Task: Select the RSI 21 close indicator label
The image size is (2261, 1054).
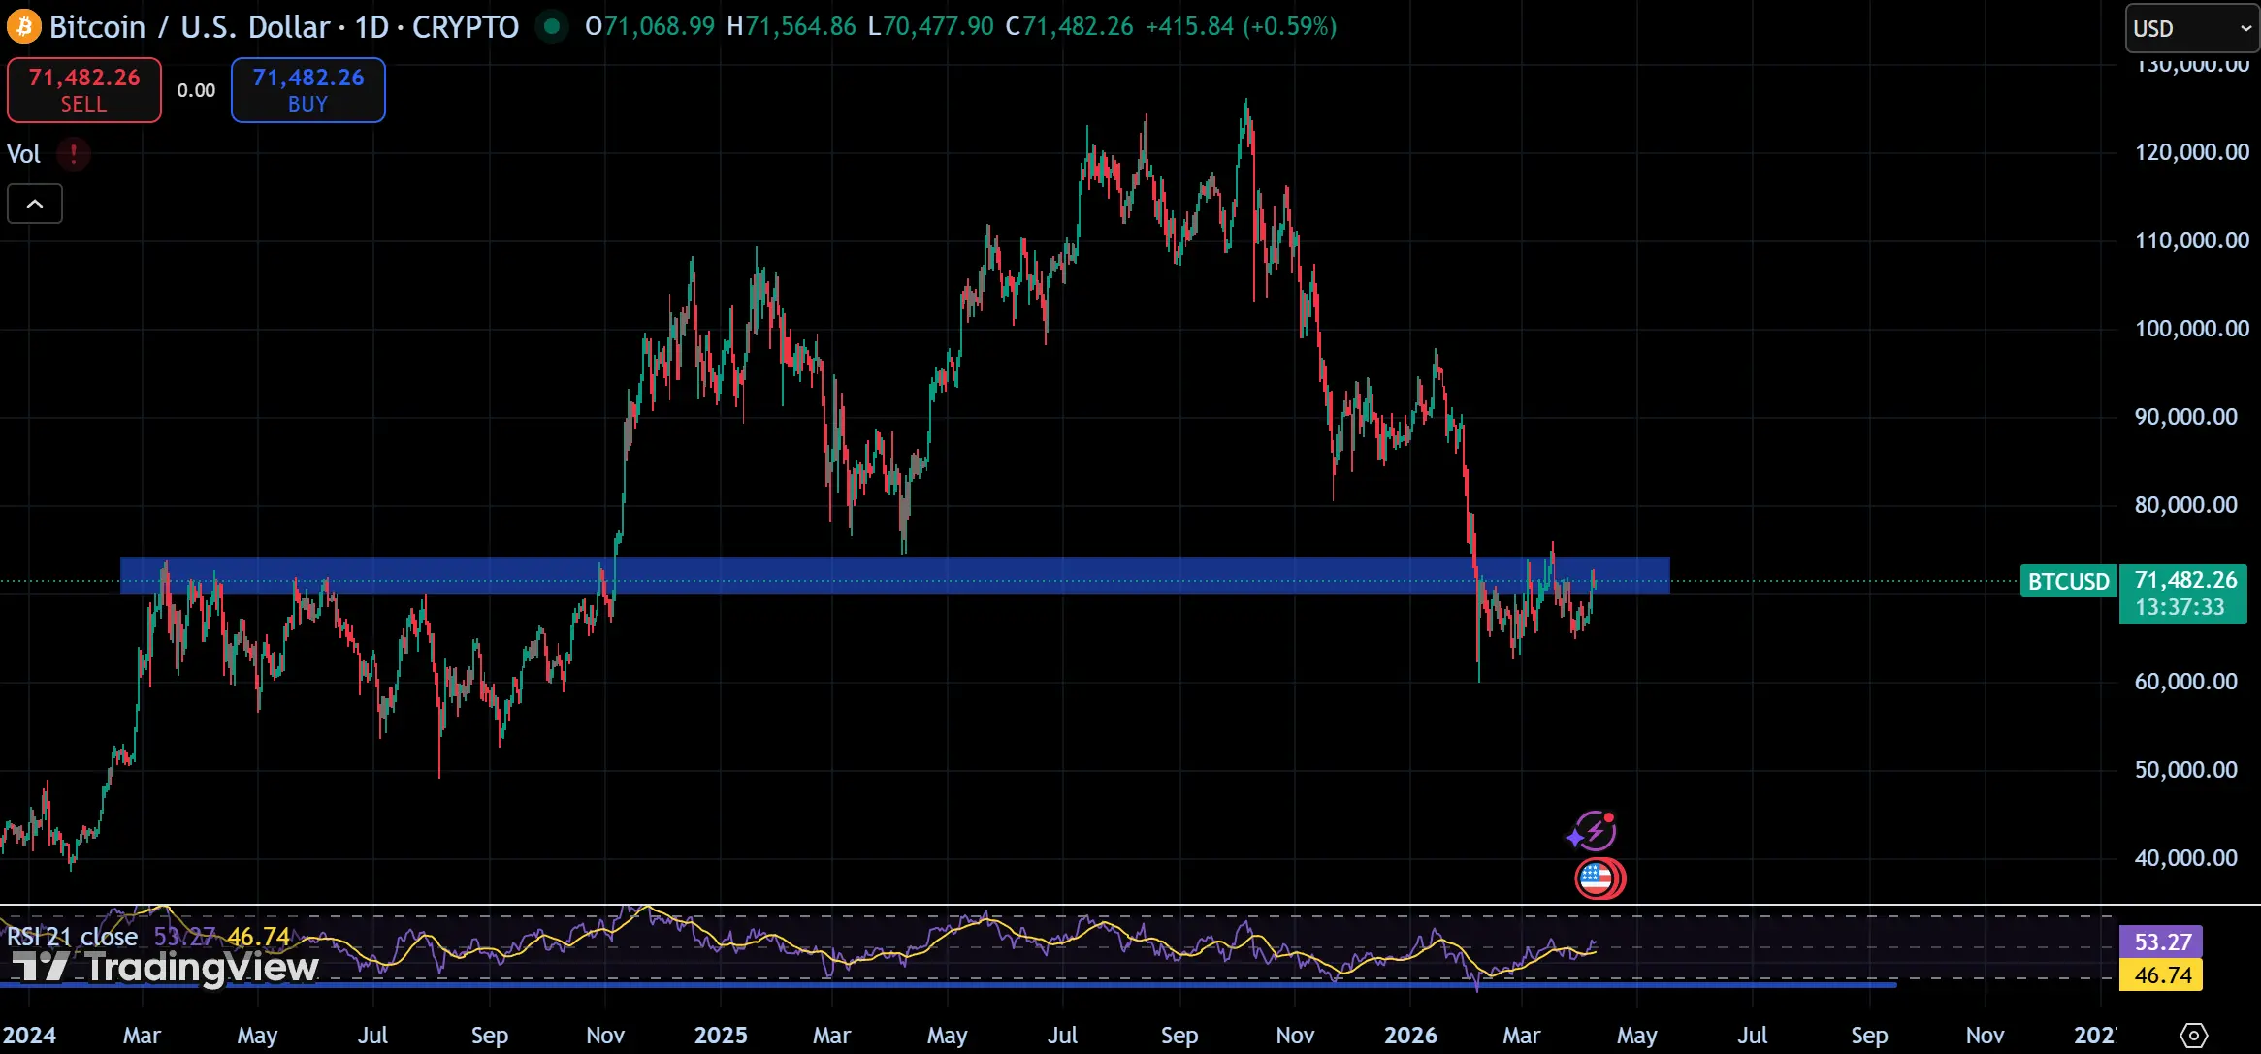Action: (x=73, y=937)
